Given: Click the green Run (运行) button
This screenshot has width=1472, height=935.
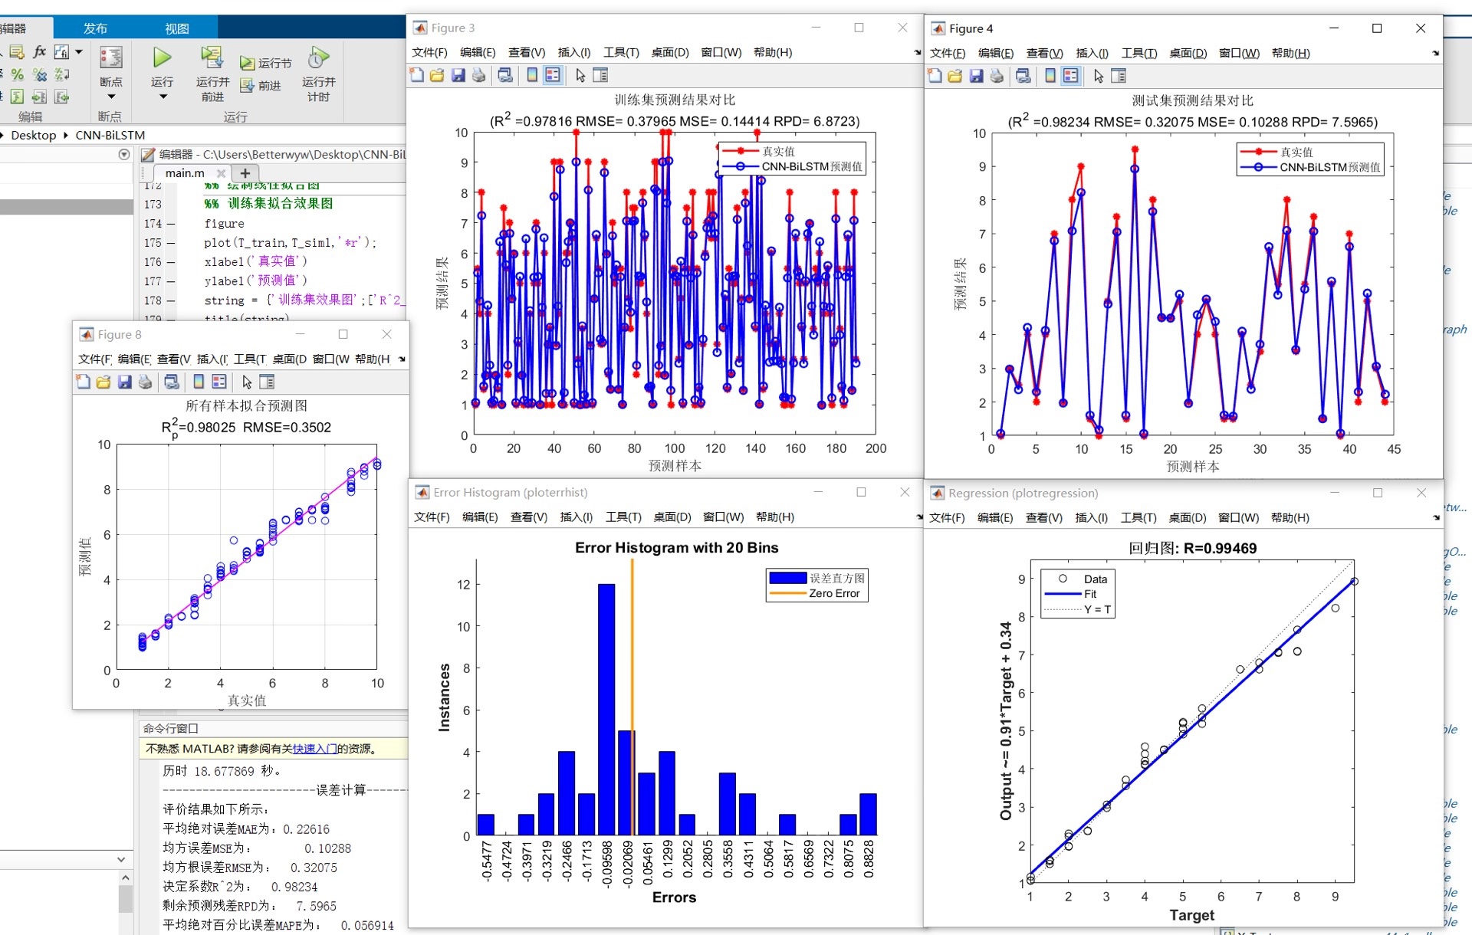Looking at the screenshot, I should tap(162, 58).
